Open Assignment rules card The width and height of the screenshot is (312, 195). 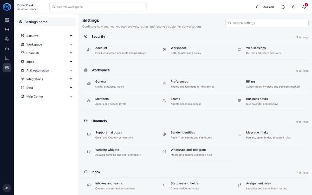point(271,186)
